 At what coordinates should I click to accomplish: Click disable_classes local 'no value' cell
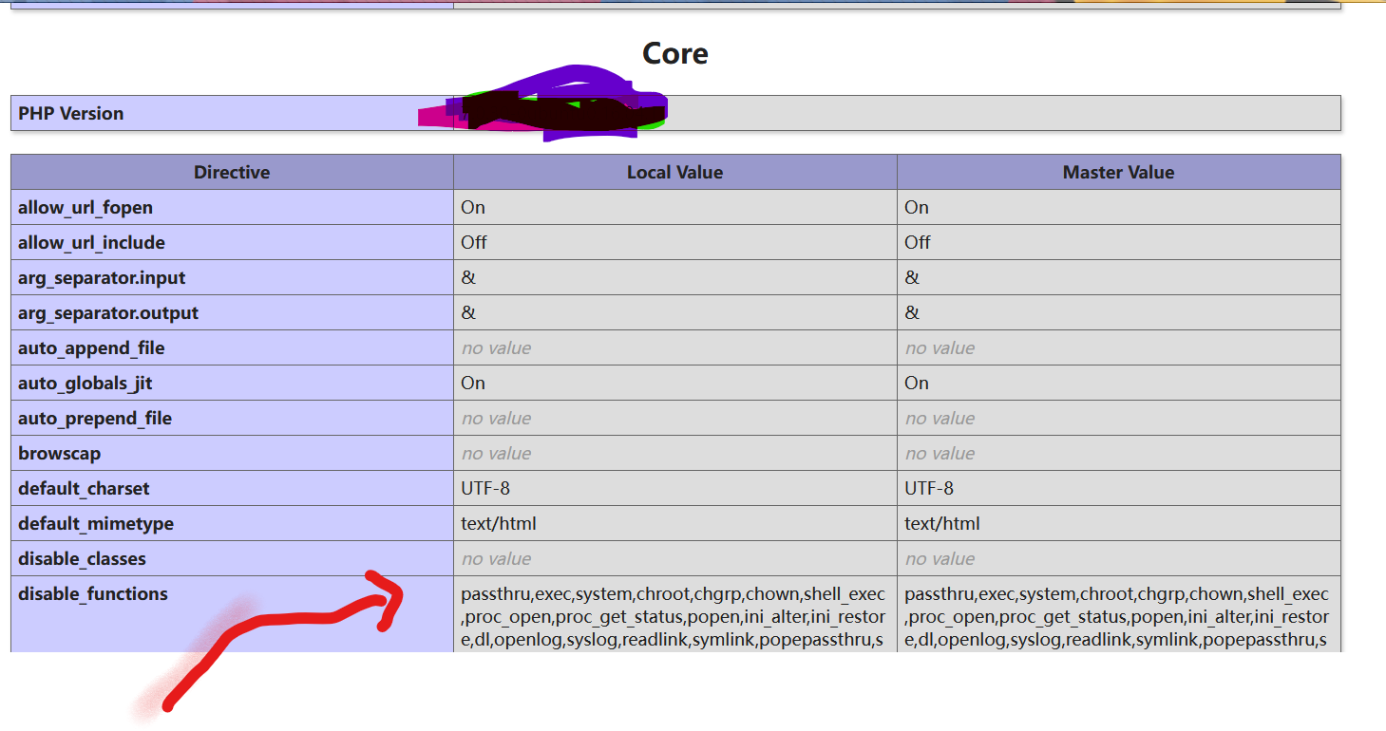click(675, 558)
